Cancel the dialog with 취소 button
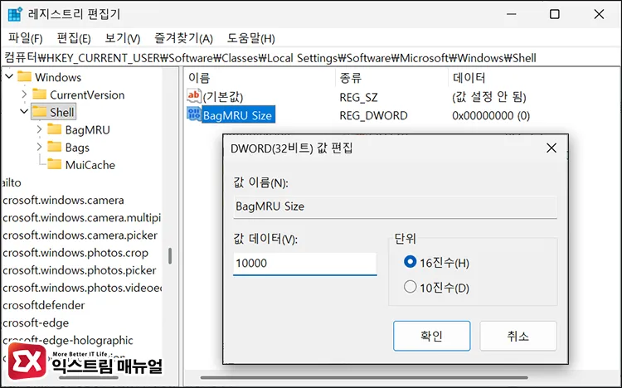Viewport: 622px width, 388px height. click(x=518, y=336)
